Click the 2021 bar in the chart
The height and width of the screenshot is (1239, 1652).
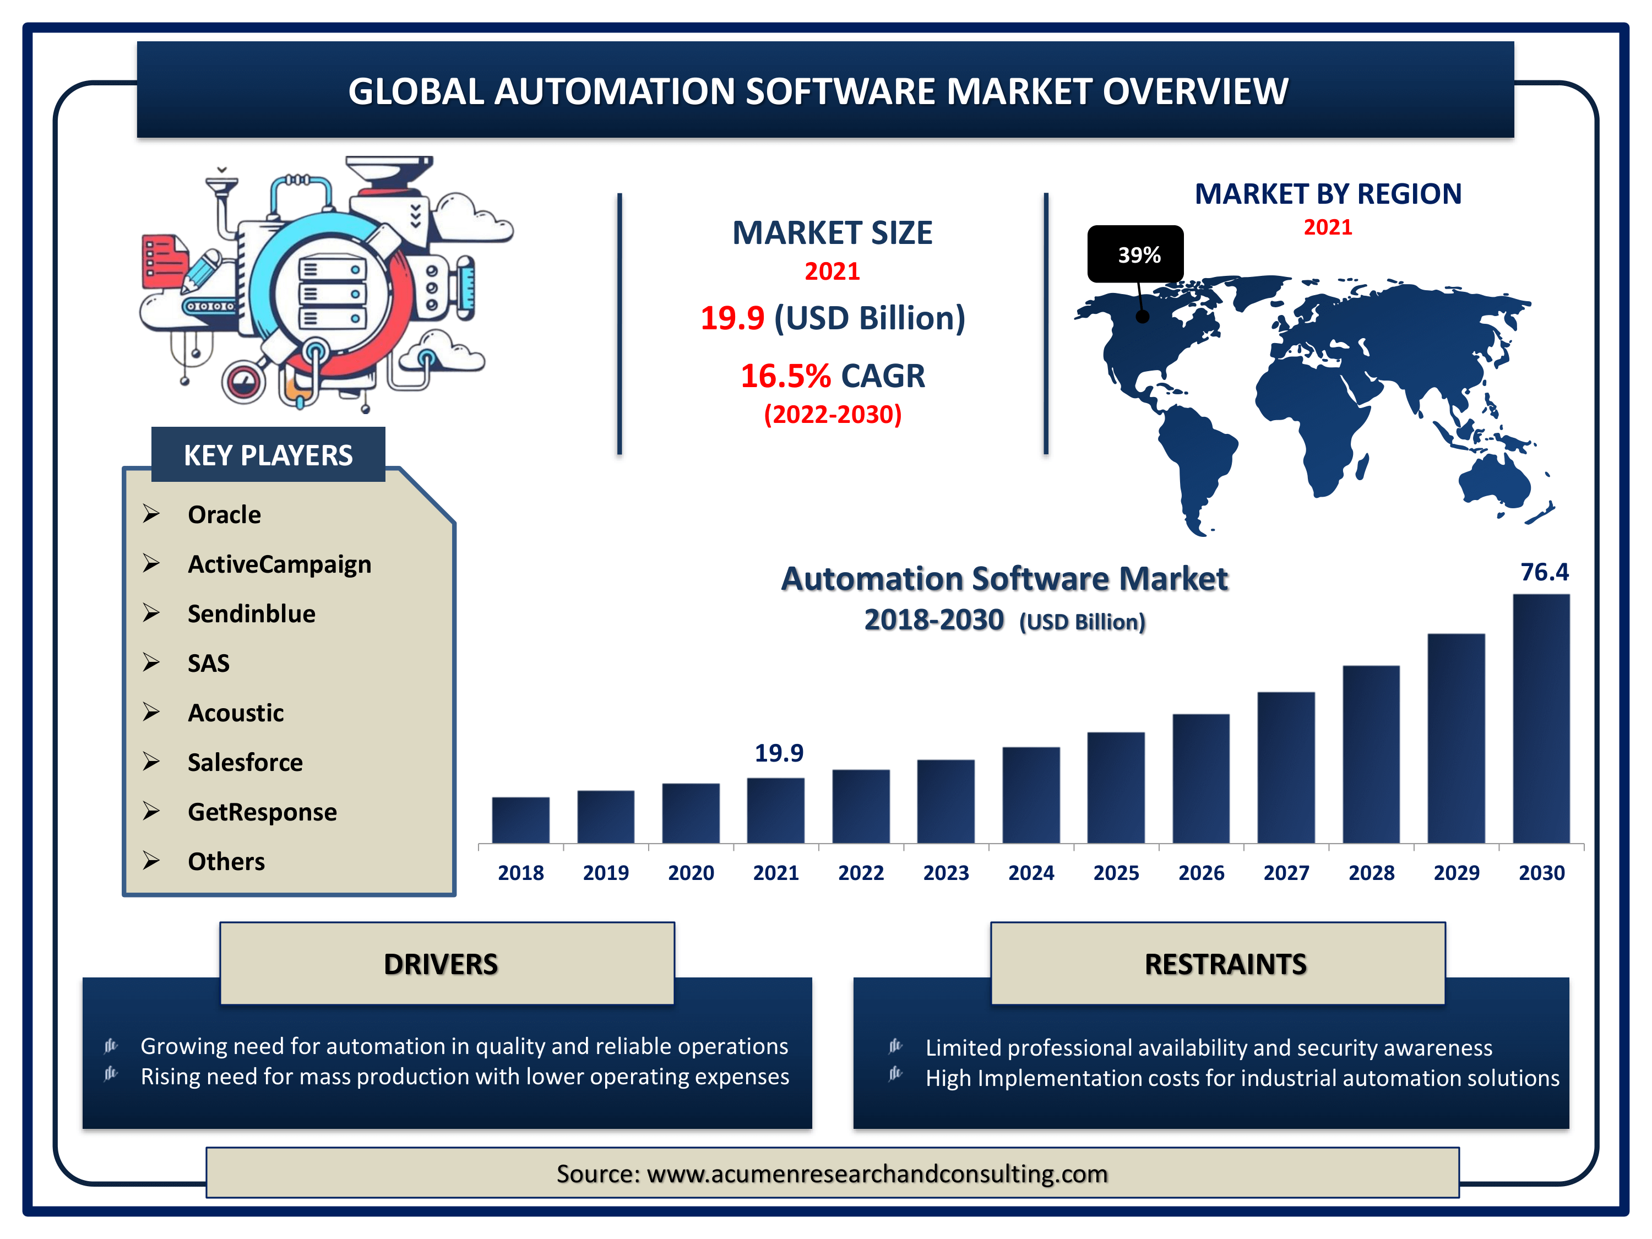coord(776,811)
